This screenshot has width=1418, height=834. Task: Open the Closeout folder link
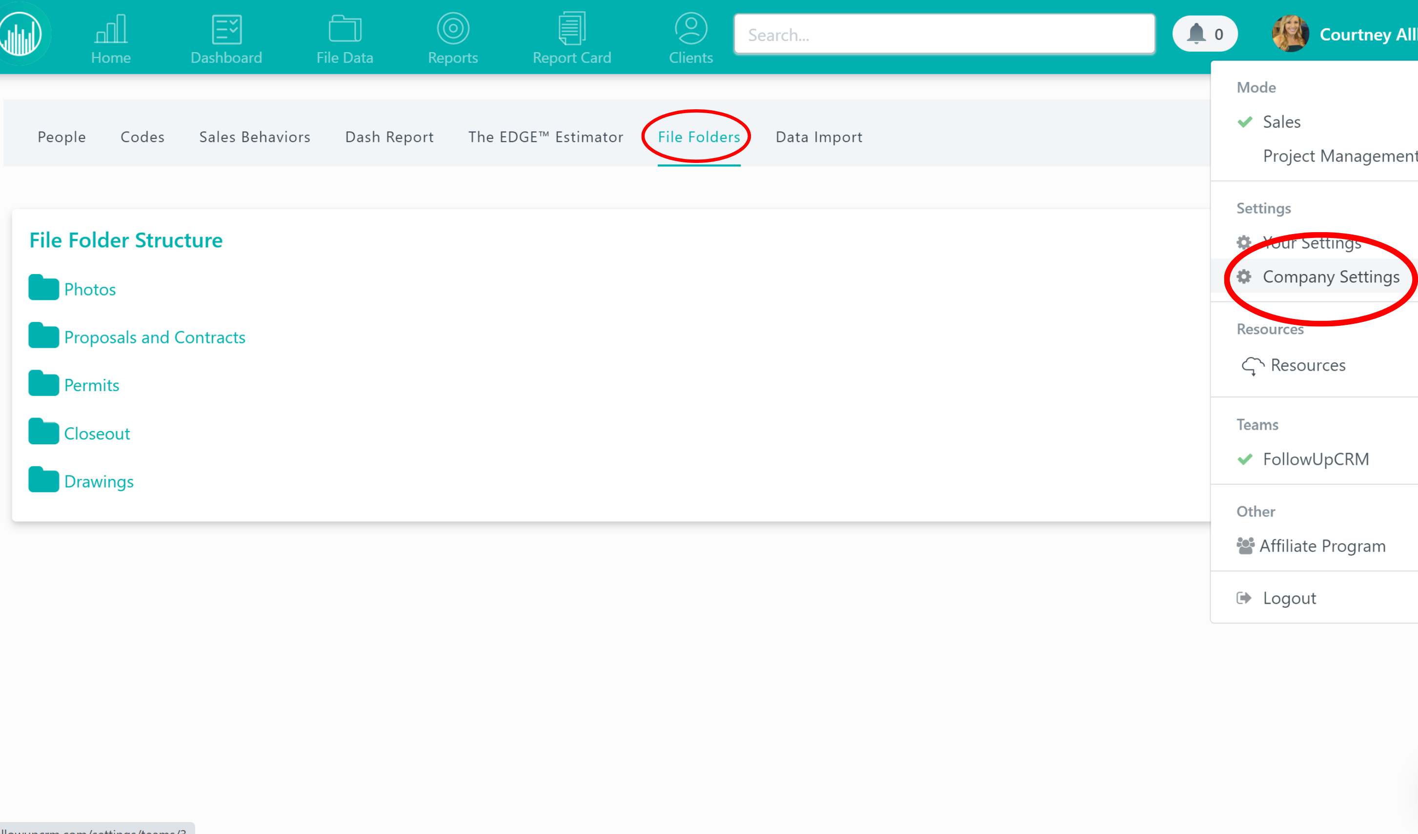coord(97,434)
